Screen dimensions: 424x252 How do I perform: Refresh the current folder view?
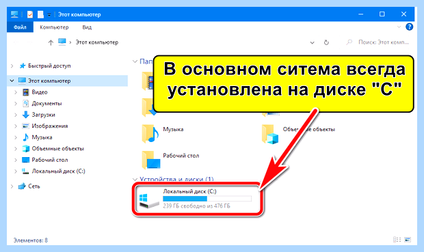(326, 42)
